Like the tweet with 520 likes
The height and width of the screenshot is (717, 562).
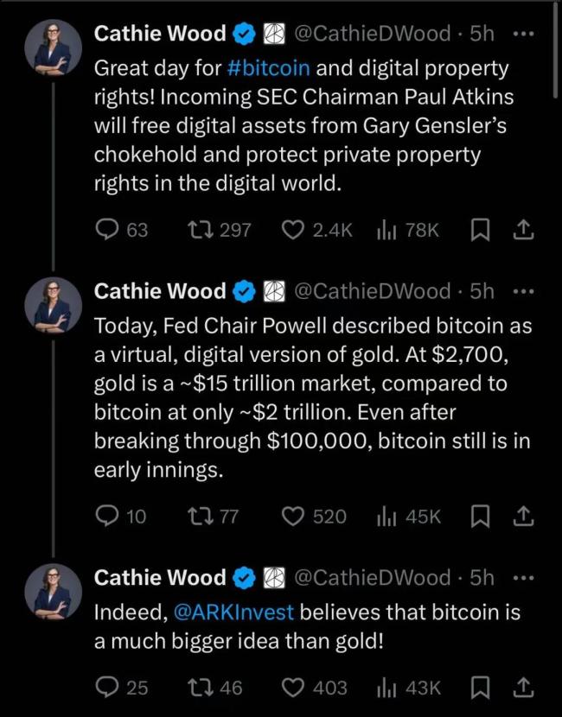[295, 516]
